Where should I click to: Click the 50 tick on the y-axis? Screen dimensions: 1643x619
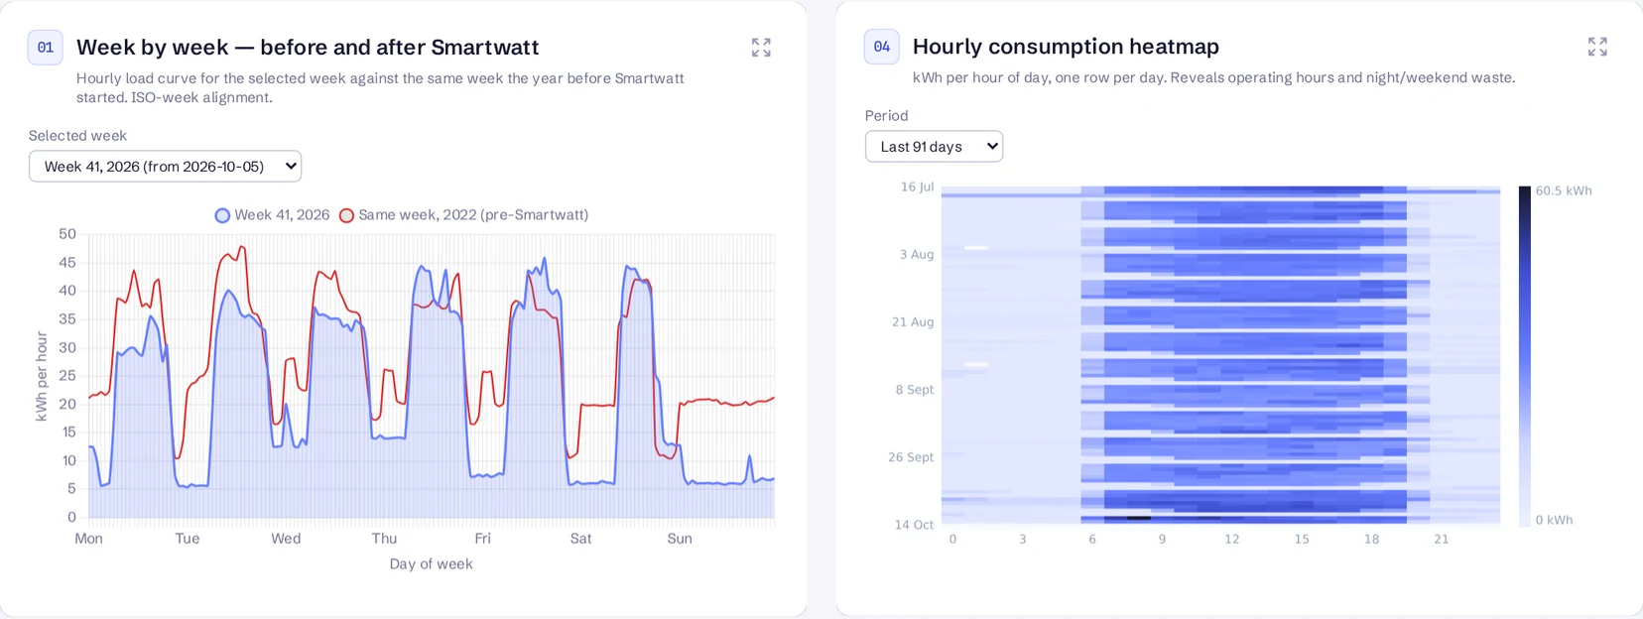[67, 234]
